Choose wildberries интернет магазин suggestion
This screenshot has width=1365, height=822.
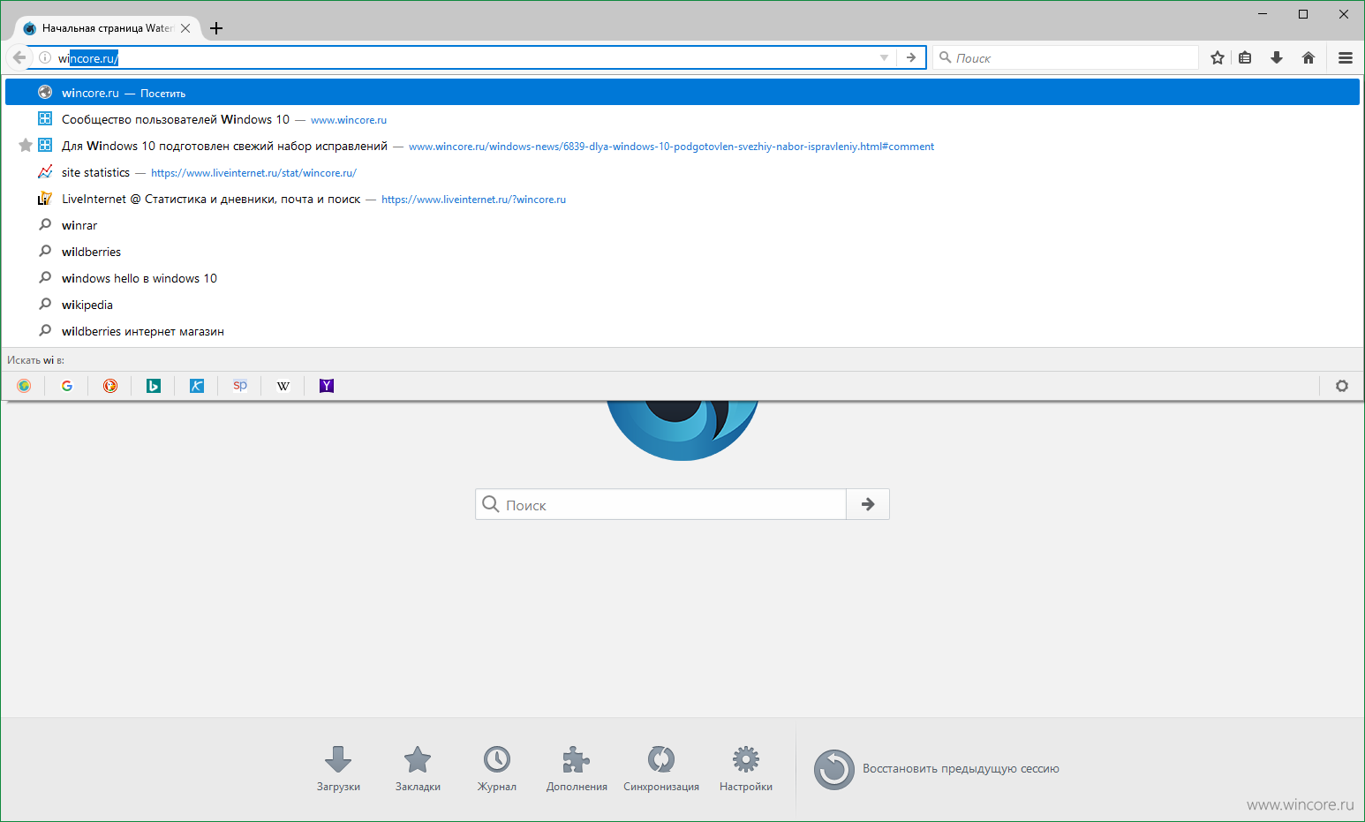coord(682,331)
